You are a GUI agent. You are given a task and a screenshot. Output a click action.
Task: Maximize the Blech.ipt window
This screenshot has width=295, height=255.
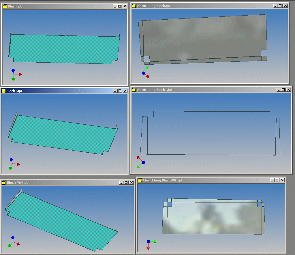[x=120, y=6]
